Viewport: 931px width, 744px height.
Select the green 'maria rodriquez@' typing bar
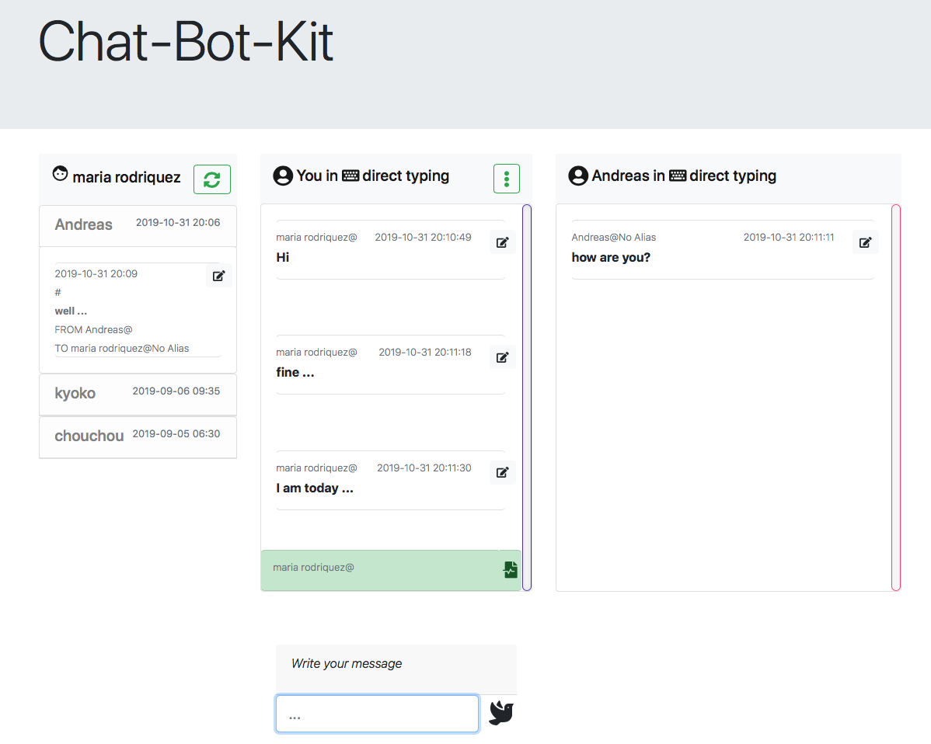pos(391,570)
